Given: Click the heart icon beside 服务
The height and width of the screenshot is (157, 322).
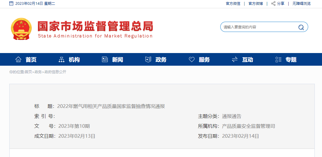Looking at the screenshot, I should tap(192, 59).
